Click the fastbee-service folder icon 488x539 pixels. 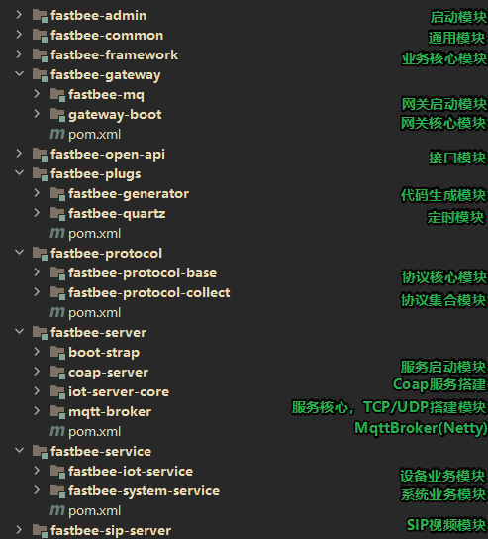(x=40, y=452)
